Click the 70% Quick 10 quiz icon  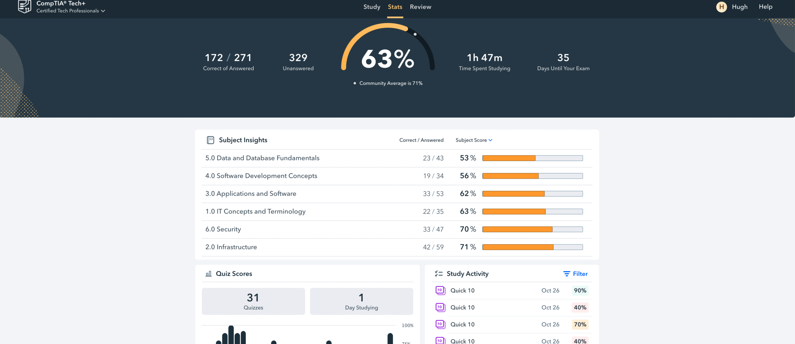click(440, 324)
